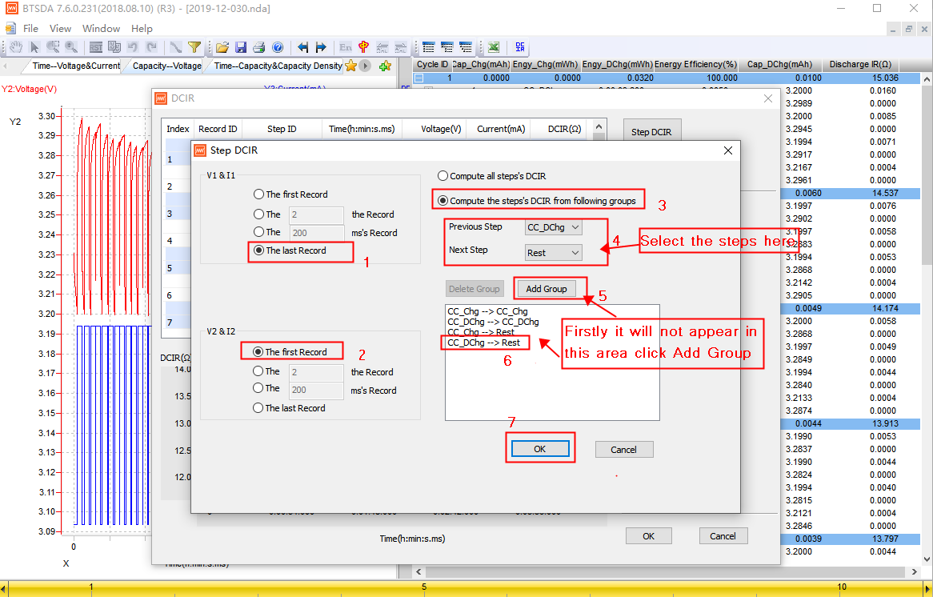The width and height of the screenshot is (933, 597).
Task: Select V1 & I1 'The ... the Record' radio
Action: [x=258, y=214]
